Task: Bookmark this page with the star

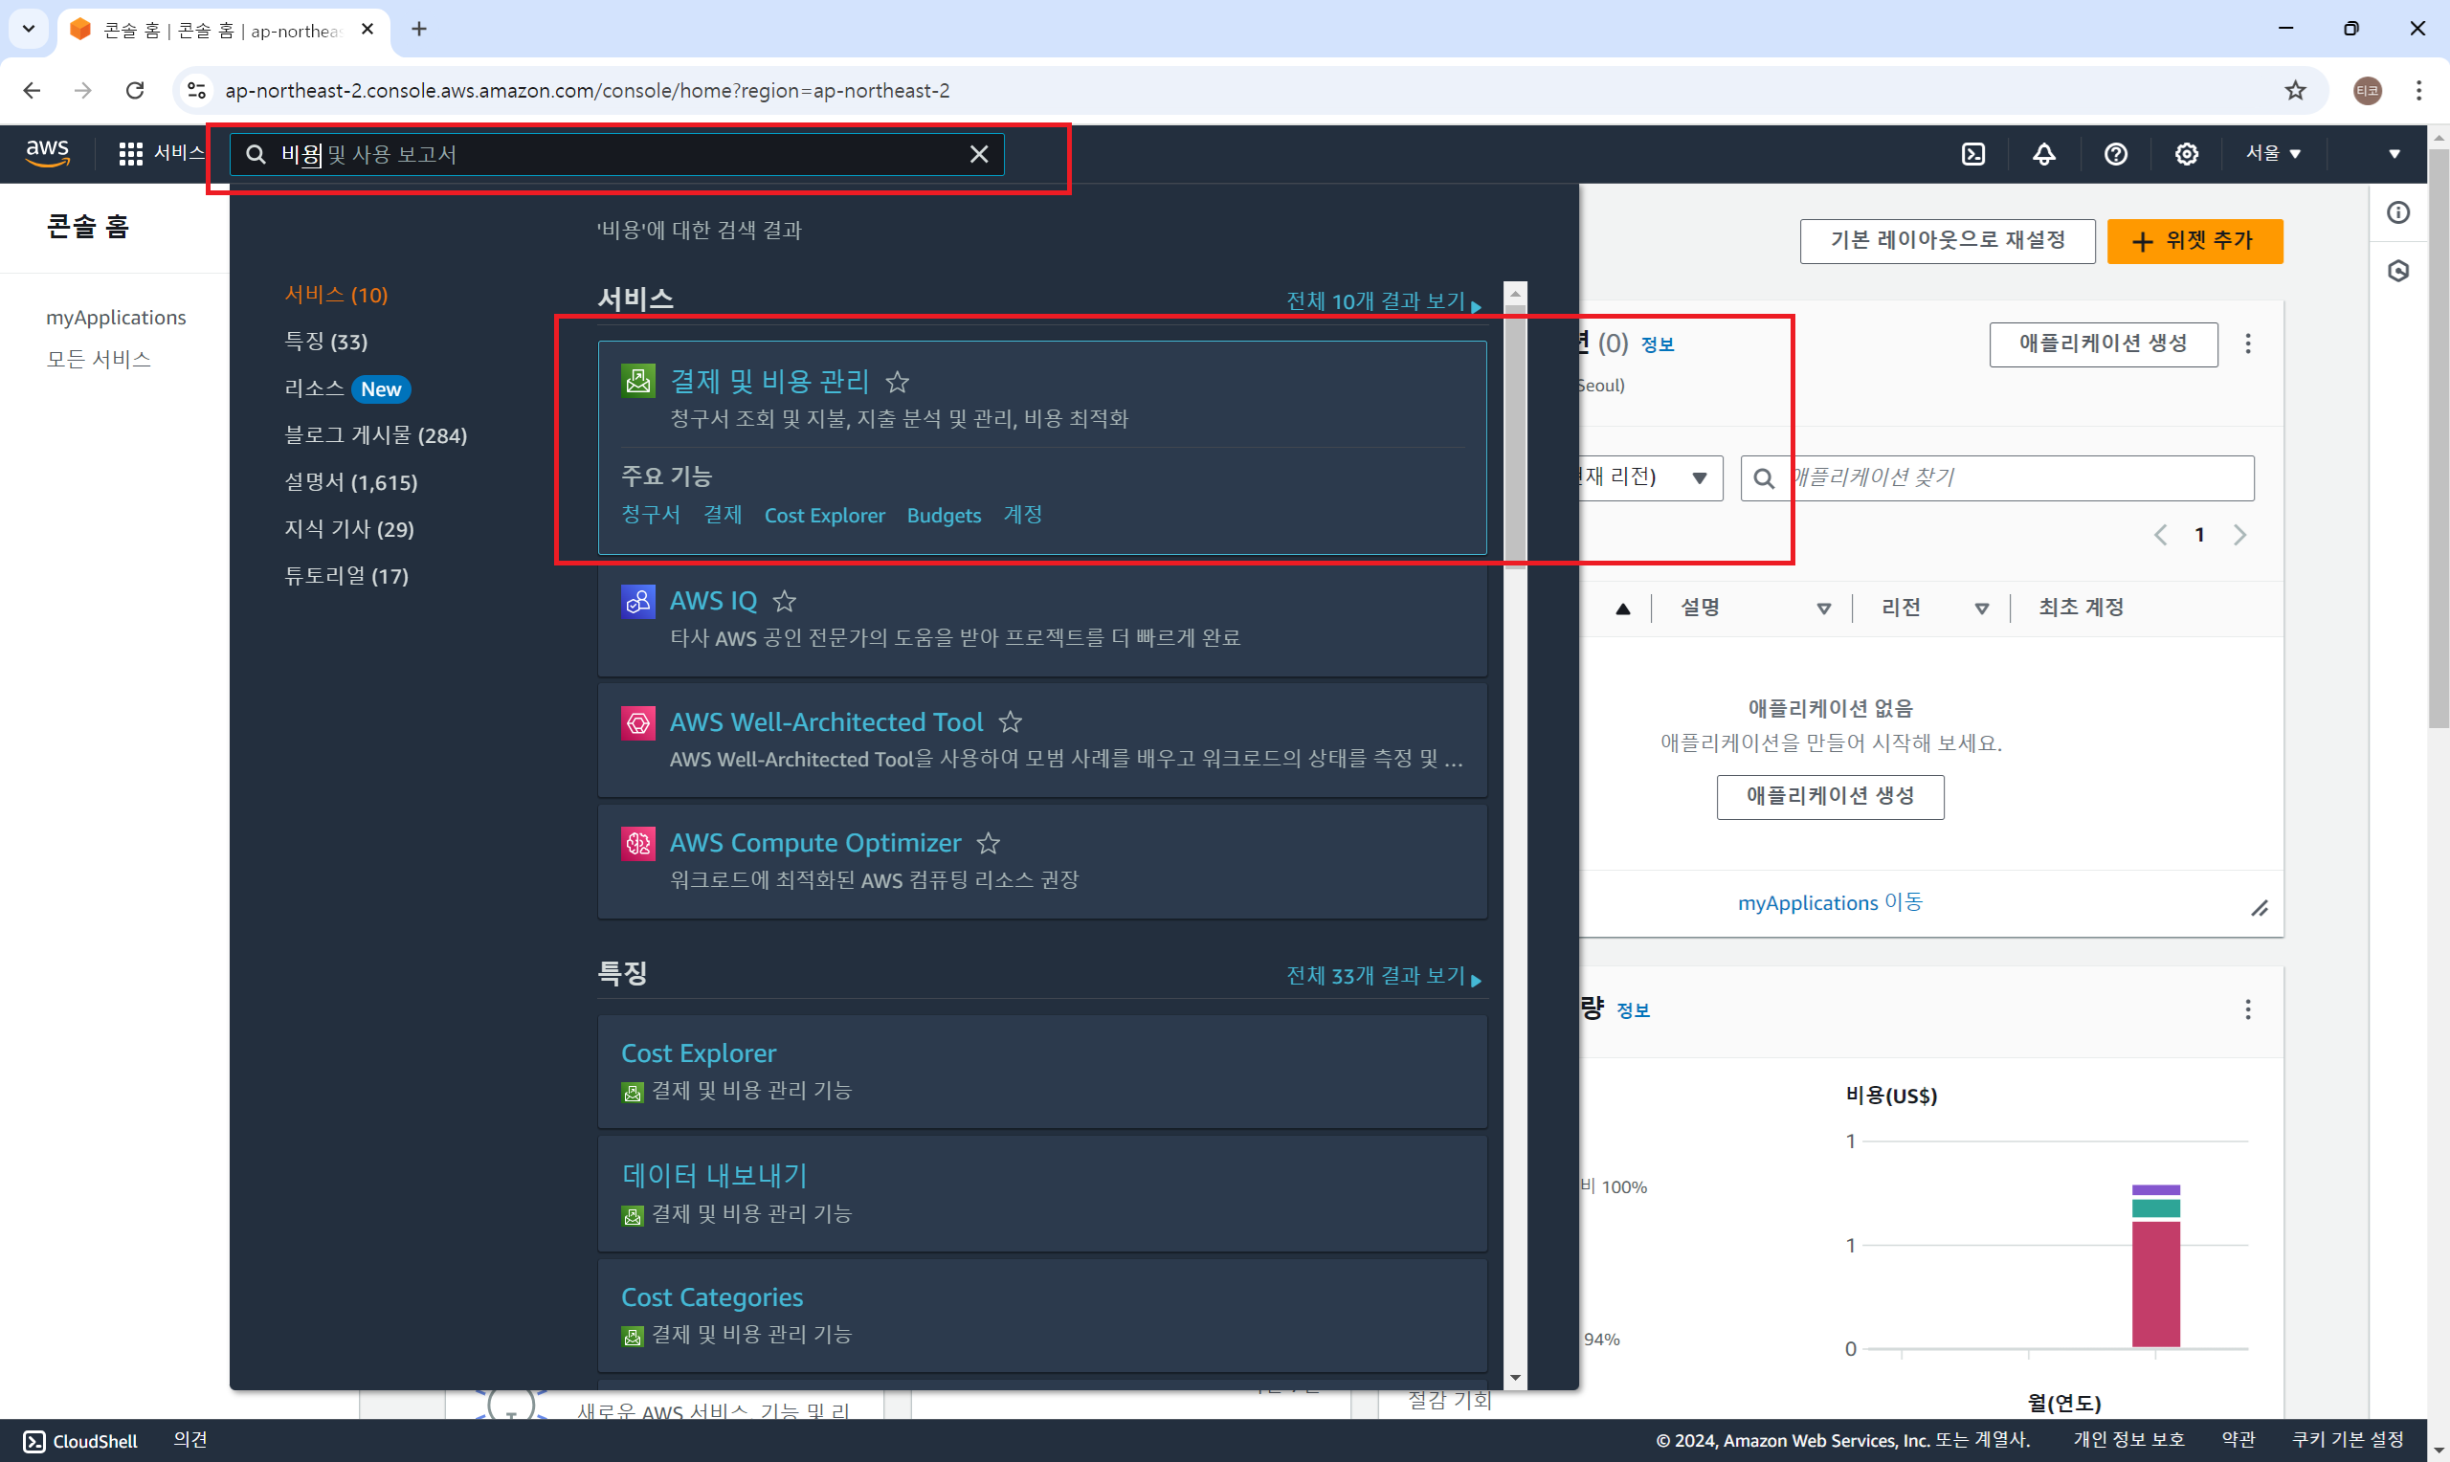Action: (2295, 91)
